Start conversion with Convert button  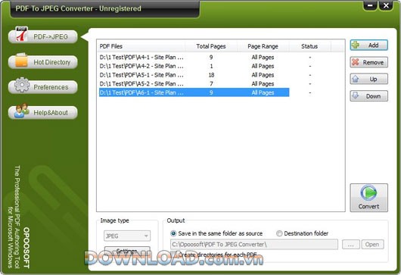coord(368,198)
